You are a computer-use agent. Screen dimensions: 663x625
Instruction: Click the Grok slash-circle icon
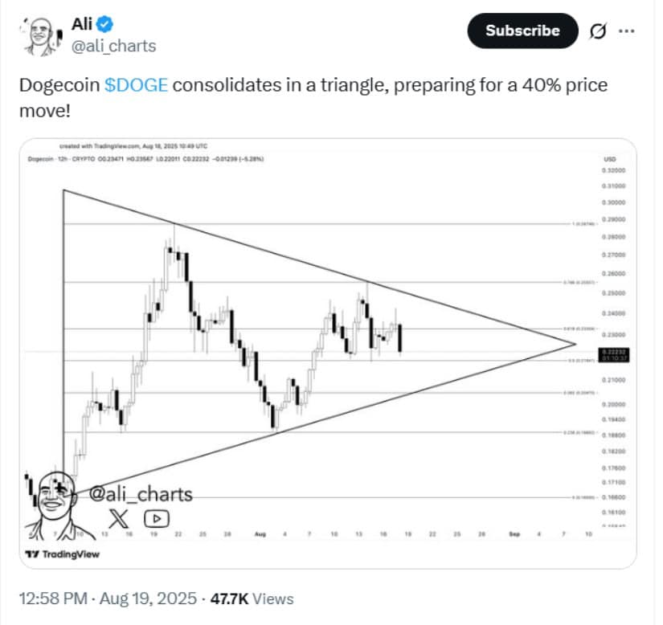point(597,31)
